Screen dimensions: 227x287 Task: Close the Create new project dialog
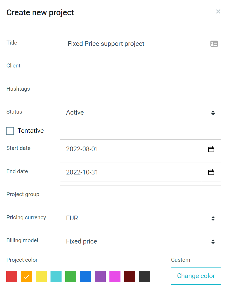pos(218,12)
